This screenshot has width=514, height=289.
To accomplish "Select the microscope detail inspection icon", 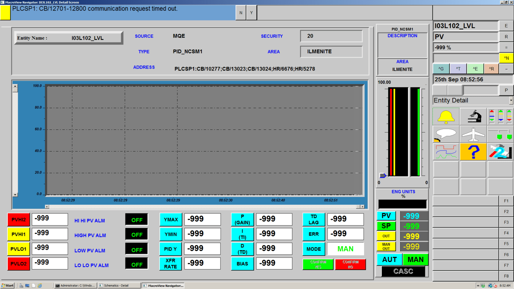I will click(x=473, y=116).
